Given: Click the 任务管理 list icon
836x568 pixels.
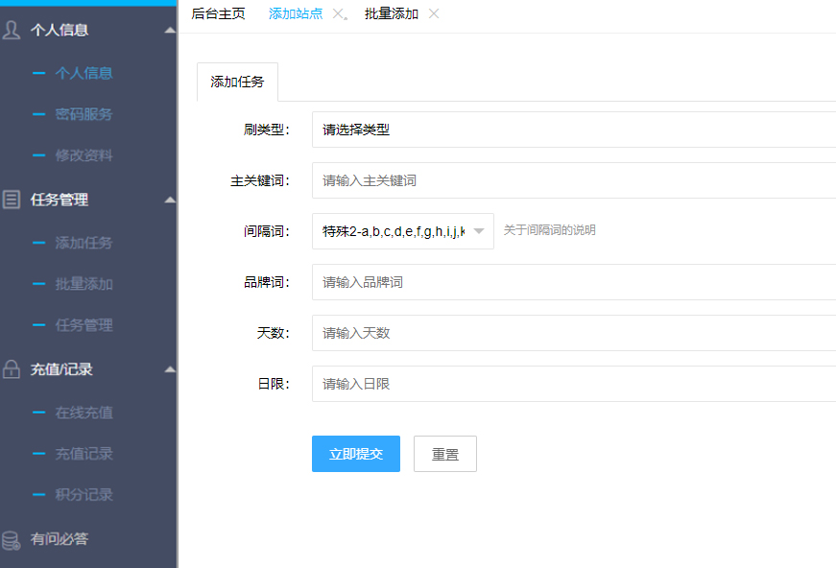Looking at the screenshot, I should (x=12, y=200).
